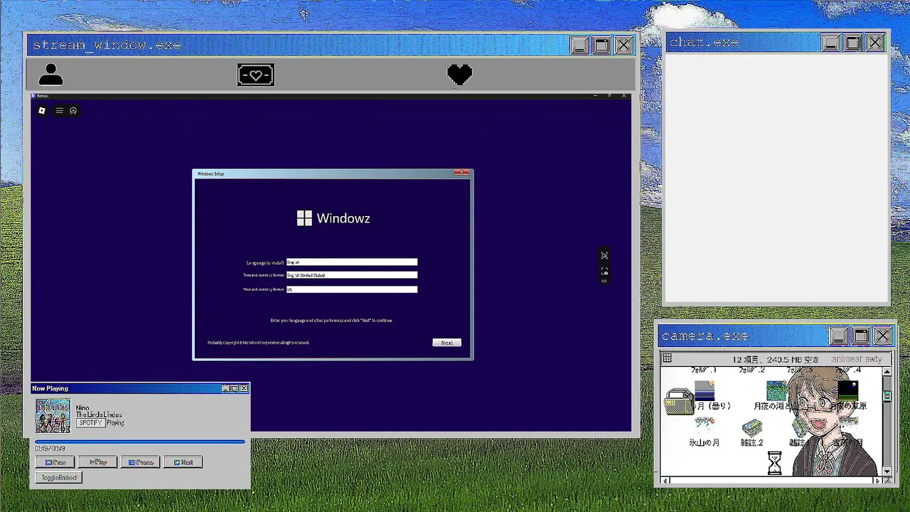
Task: Click the Language to install field
Action: click(352, 262)
